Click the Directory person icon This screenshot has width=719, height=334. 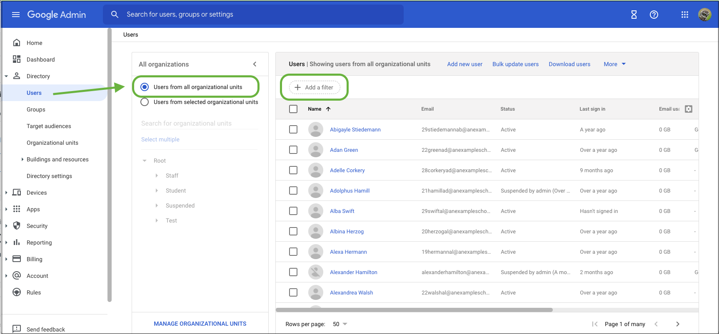pos(17,76)
